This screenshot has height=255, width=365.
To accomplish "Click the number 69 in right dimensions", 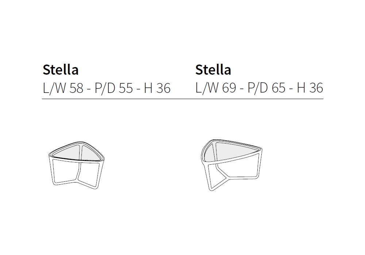I will [x=229, y=88].
